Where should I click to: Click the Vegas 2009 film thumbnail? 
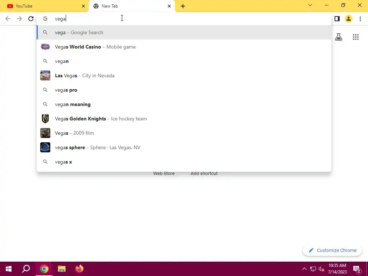45,133
